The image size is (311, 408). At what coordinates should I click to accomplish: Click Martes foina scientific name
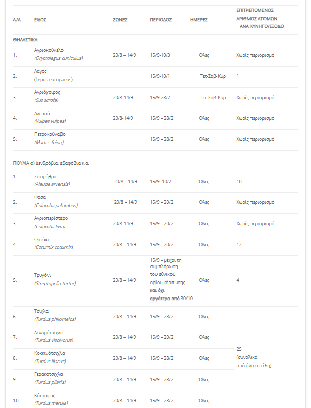[49, 143]
